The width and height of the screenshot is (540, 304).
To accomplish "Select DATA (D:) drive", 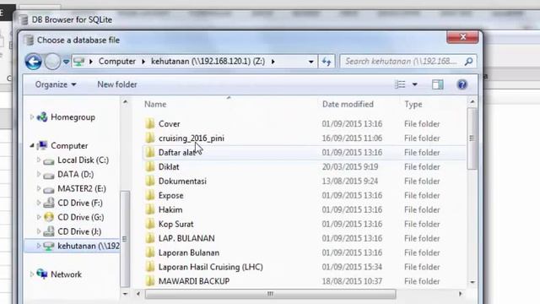I will click(x=75, y=175).
